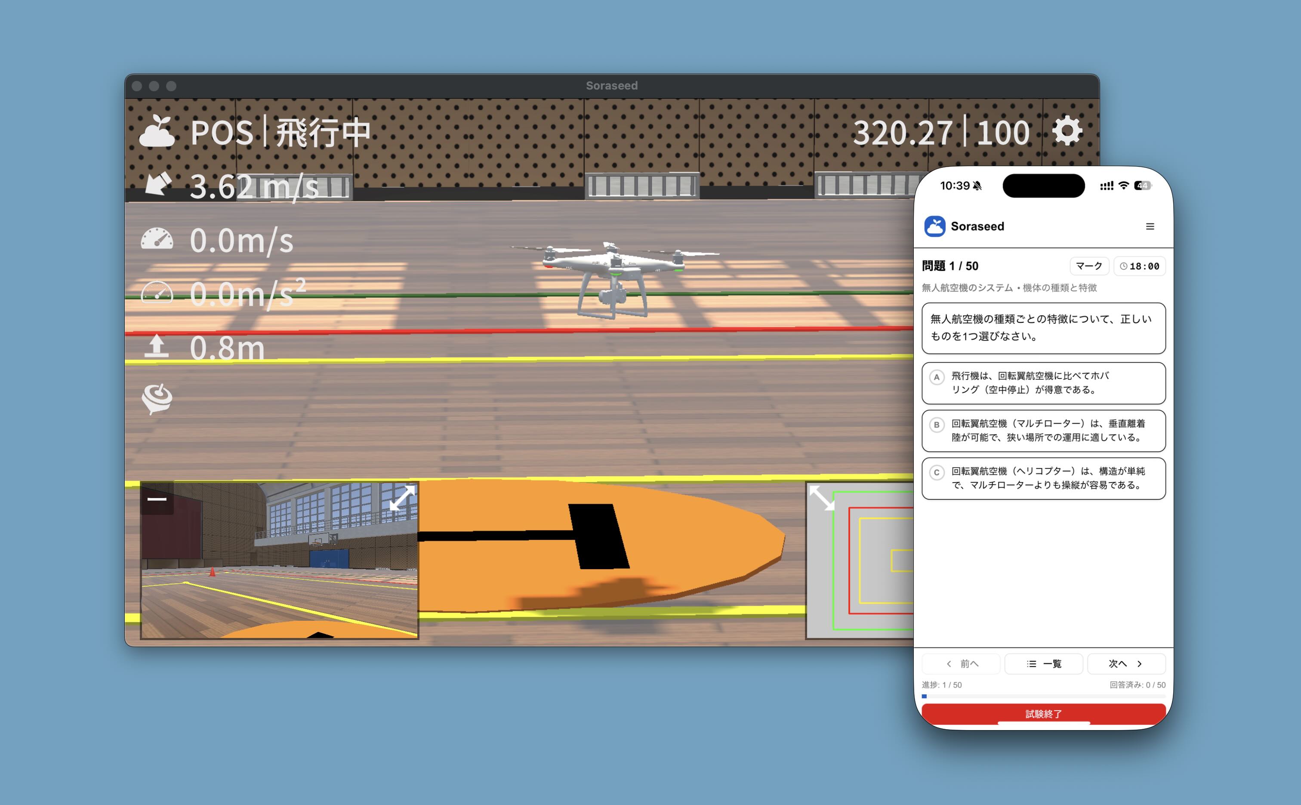Image resolution: width=1301 pixels, height=805 pixels.
Task: Open the hamburger menu in the phone app
Action: tap(1150, 226)
